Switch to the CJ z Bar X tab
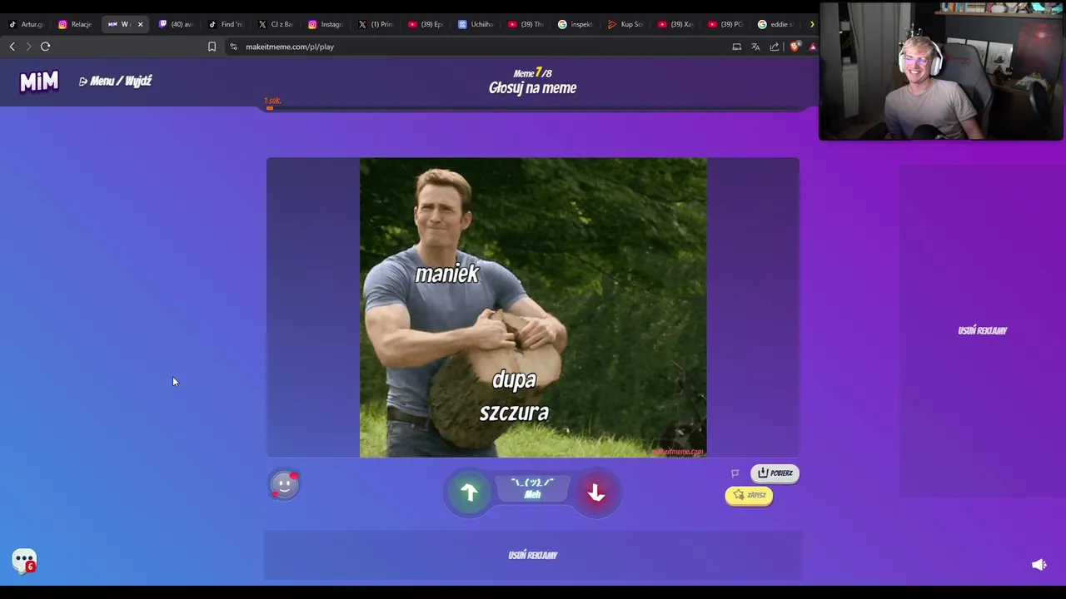 [x=276, y=24]
